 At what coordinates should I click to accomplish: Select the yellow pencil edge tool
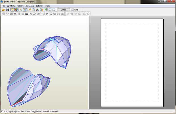[x=30, y=10]
